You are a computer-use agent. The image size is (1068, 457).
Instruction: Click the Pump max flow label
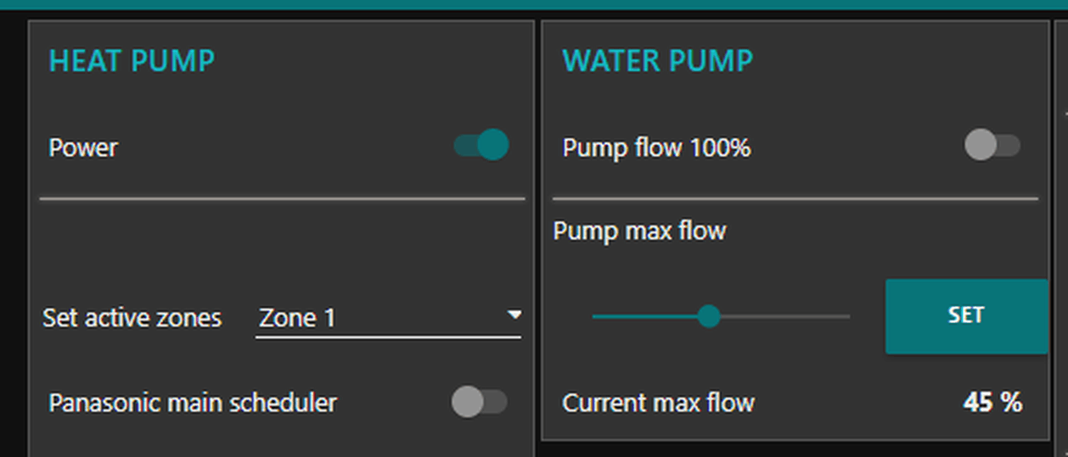[639, 231]
